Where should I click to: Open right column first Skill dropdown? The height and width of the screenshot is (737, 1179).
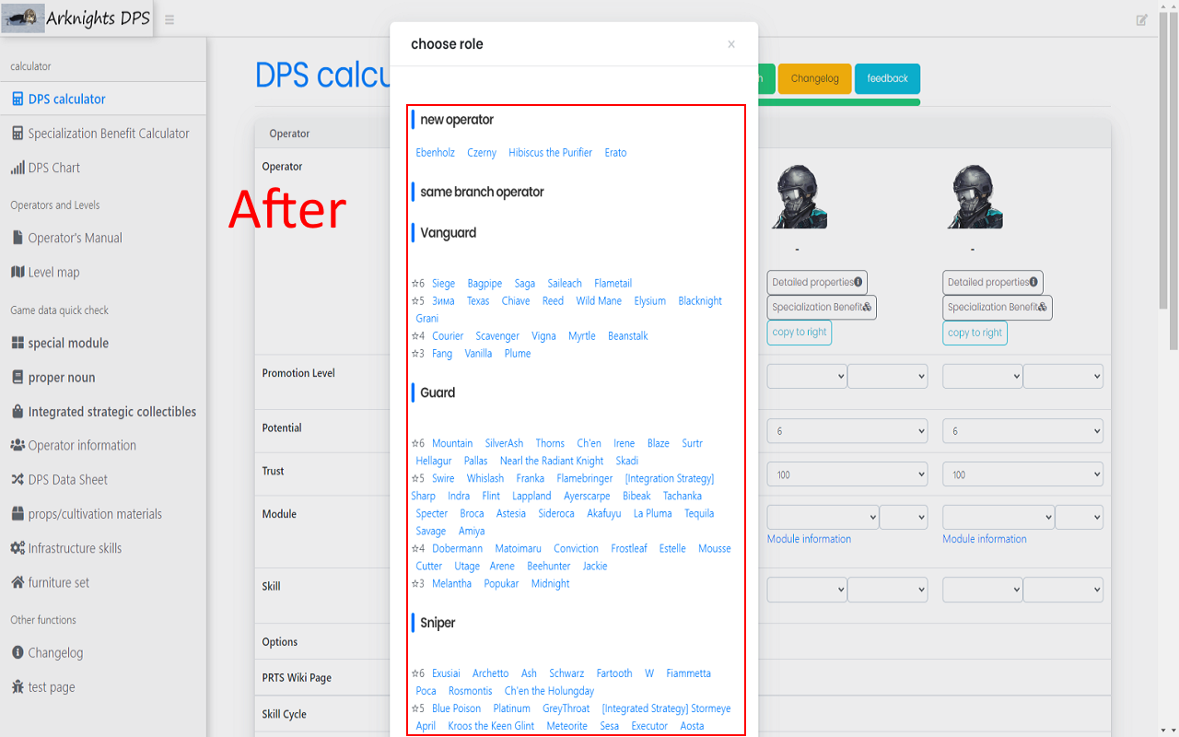(x=982, y=589)
